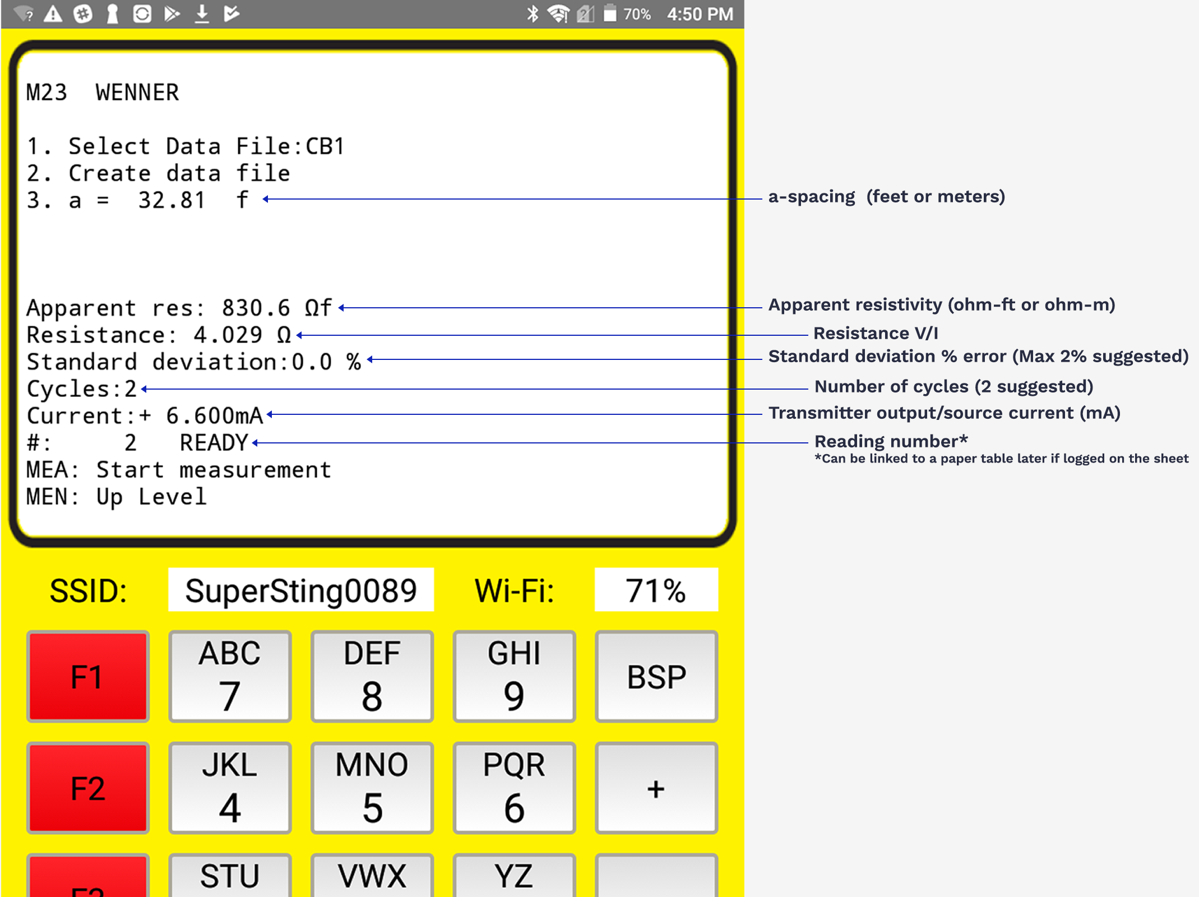This screenshot has height=897, width=1199.
Task: Click the 'Wi-Fi:' label
Action: click(x=515, y=591)
